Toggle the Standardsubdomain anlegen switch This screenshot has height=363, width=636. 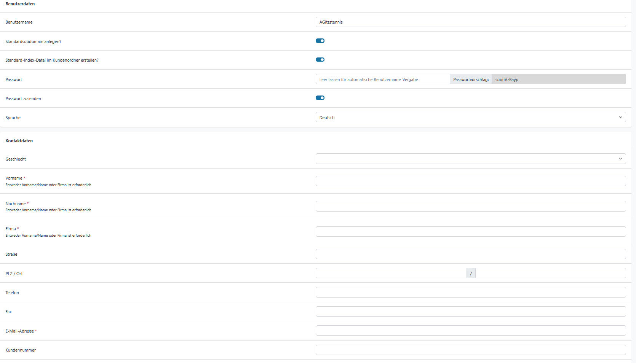click(320, 41)
